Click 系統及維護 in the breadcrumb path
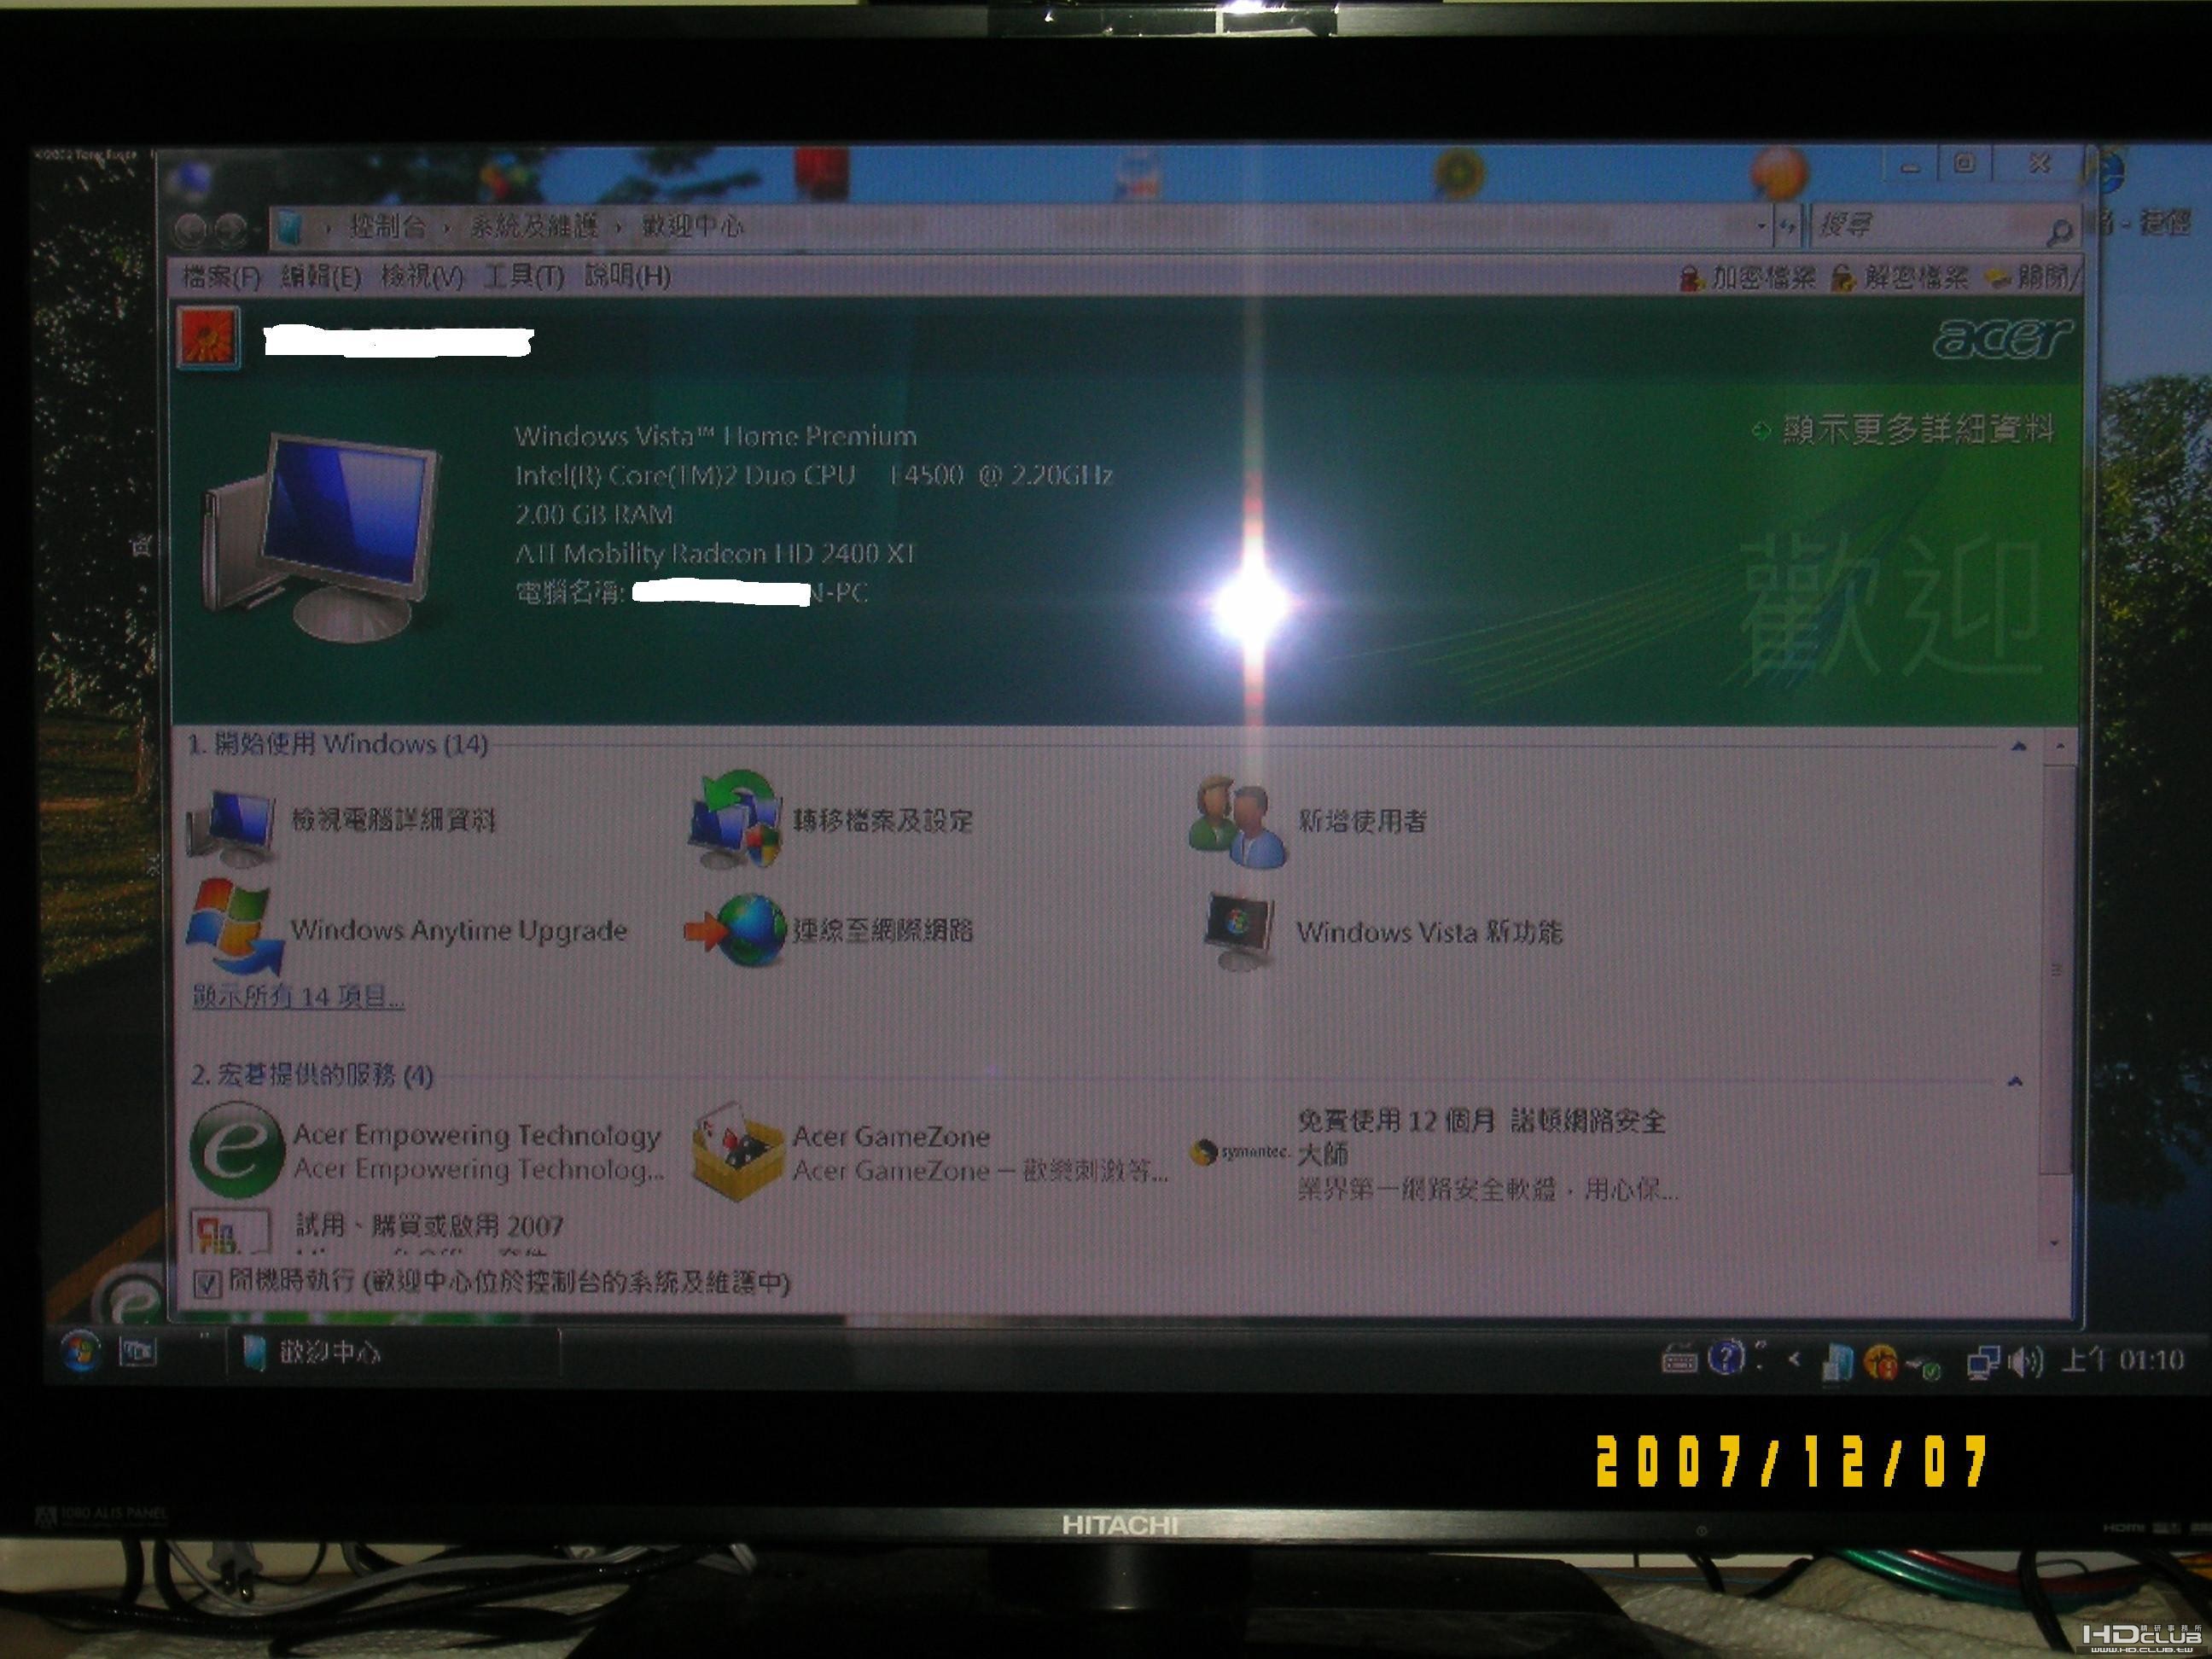Image resolution: width=2212 pixels, height=1659 pixels. [x=533, y=227]
